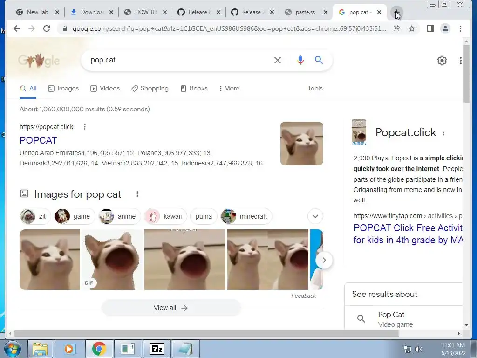This screenshot has height=358, width=477.
Task: Open the Tools search options
Action: pos(315,88)
